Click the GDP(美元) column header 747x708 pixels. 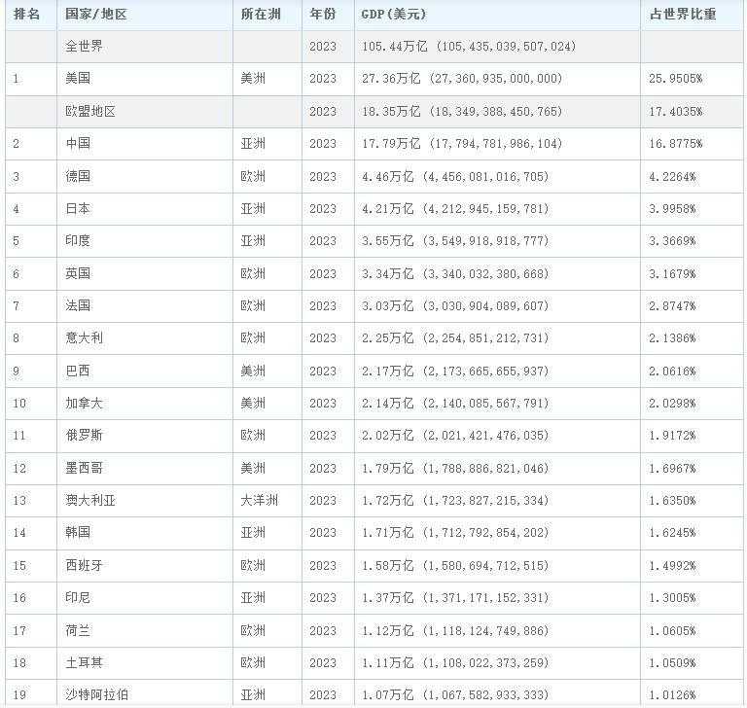coord(393,15)
